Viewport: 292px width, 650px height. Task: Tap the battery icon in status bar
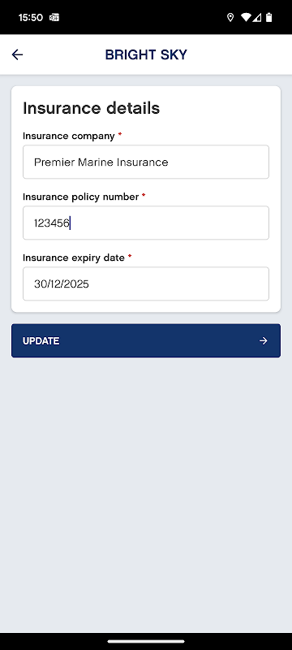click(x=269, y=17)
